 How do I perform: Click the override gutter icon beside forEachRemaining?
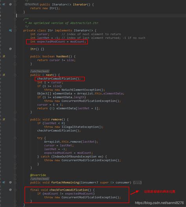pos(4,182)
